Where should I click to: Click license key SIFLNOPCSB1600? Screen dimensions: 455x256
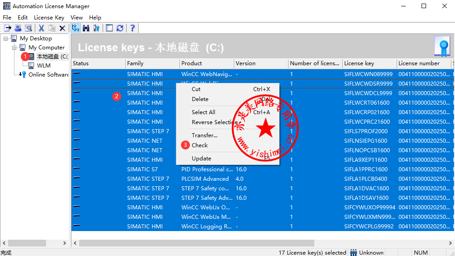367,150
